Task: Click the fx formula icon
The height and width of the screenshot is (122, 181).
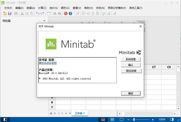Action: point(78,14)
